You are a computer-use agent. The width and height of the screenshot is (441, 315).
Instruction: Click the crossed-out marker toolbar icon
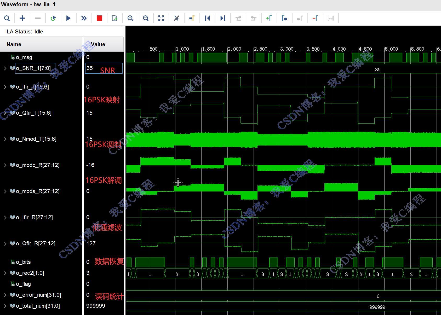click(x=176, y=18)
